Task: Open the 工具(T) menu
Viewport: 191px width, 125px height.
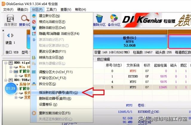Action: pyautogui.click(x=51, y=10)
